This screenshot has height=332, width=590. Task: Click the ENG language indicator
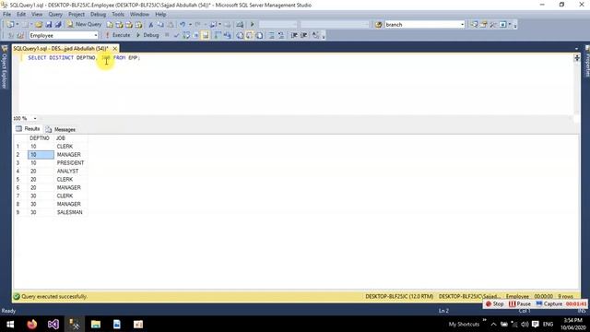point(548,324)
